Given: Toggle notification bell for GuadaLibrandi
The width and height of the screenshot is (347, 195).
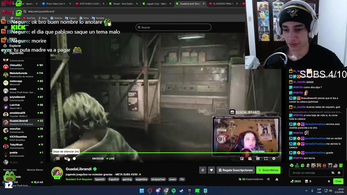Looking at the screenshot, I should point(203,170).
